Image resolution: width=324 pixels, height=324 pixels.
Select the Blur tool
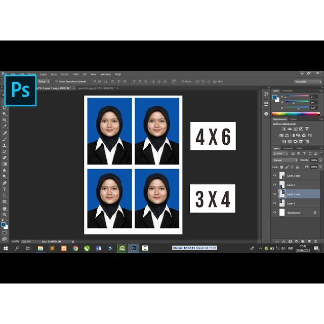(5, 170)
